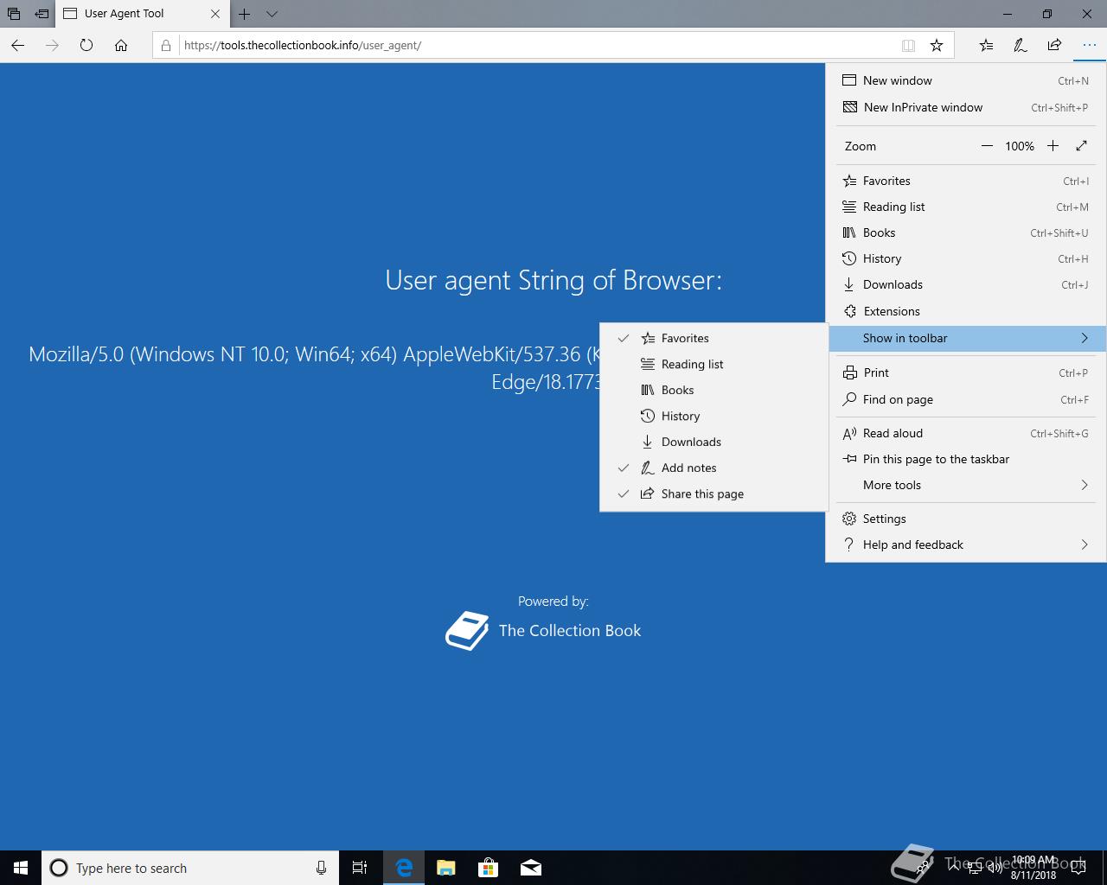Uncheck Add notes in toolbar submenu
This screenshot has height=885, width=1107.
[713, 468]
